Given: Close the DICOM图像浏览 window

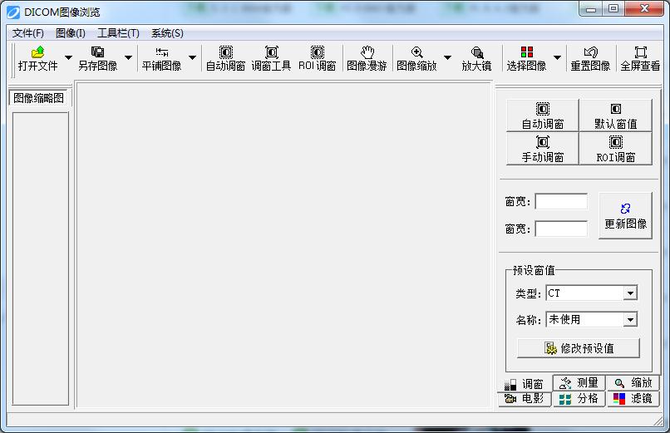Looking at the screenshot, I should click(644, 8).
